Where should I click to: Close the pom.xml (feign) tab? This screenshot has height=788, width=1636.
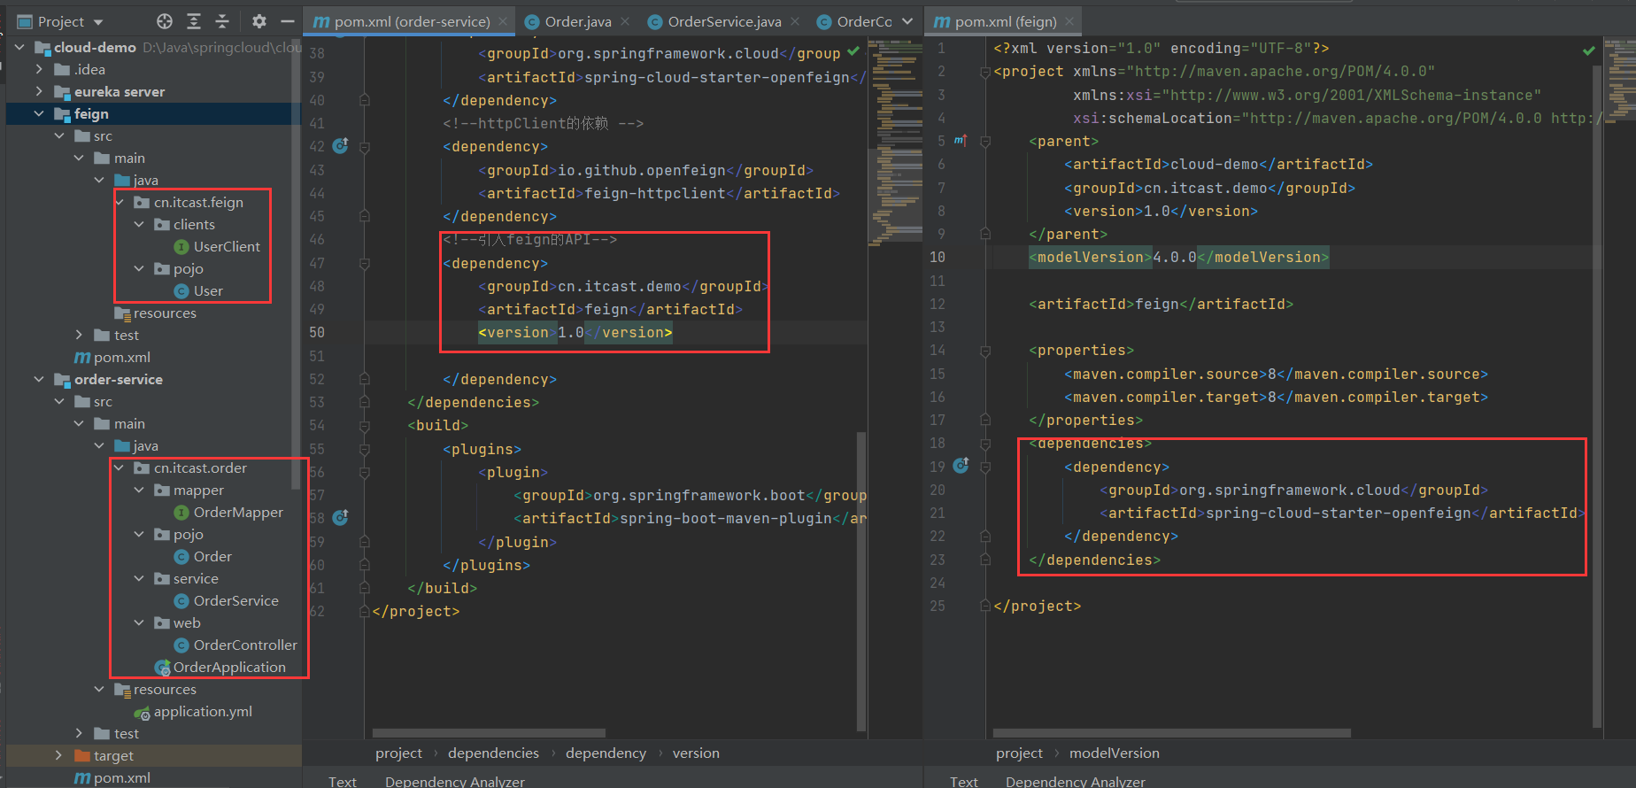[x=1069, y=21]
